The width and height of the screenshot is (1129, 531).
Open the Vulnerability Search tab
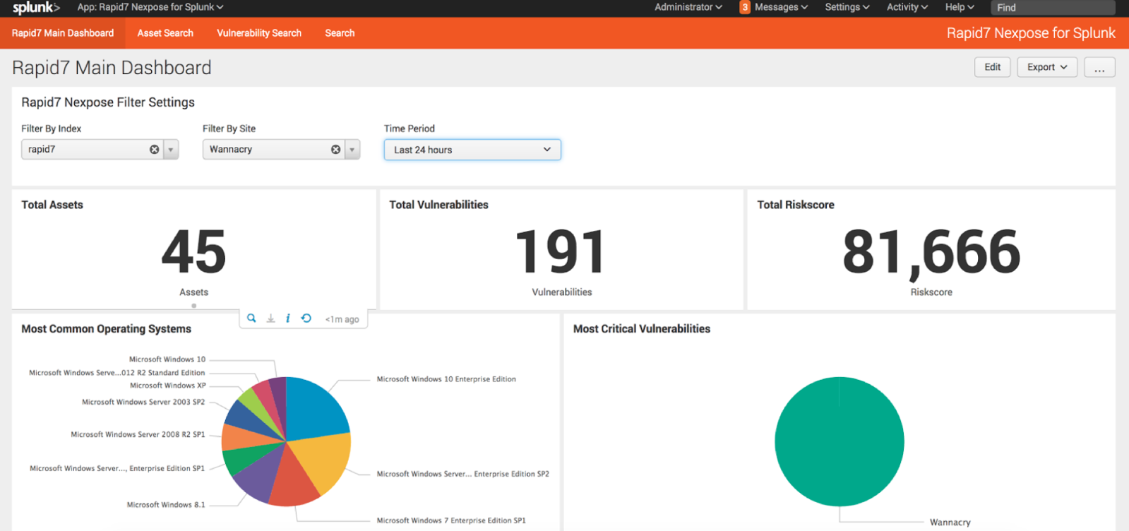[x=259, y=33]
